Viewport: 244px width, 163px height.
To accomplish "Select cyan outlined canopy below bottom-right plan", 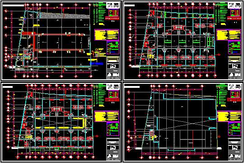I will coord(182,150).
